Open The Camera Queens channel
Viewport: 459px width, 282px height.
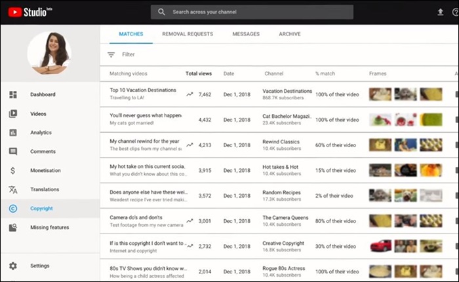(x=285, y=218)
